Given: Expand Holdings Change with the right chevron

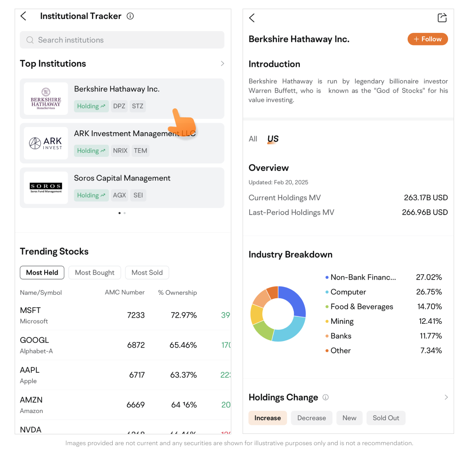Looking at the screenshot, I should coord(446,397).
